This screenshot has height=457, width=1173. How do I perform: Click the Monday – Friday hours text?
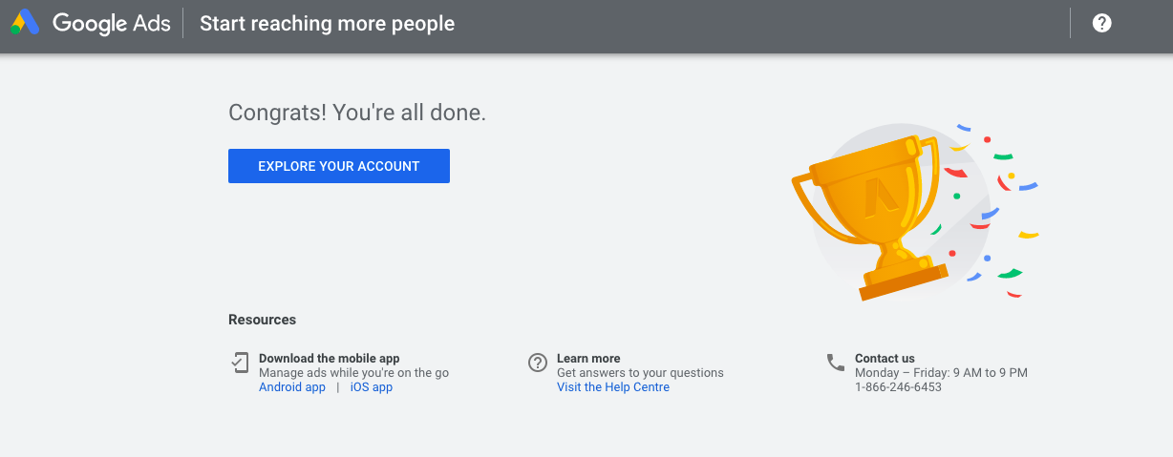[x=941, y=373]
